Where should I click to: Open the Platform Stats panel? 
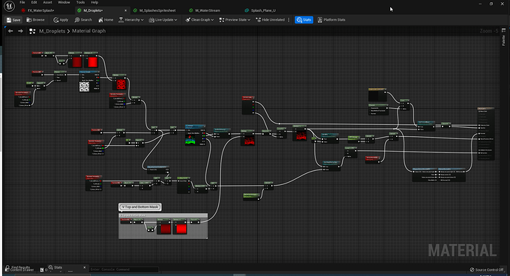(331, 20)
